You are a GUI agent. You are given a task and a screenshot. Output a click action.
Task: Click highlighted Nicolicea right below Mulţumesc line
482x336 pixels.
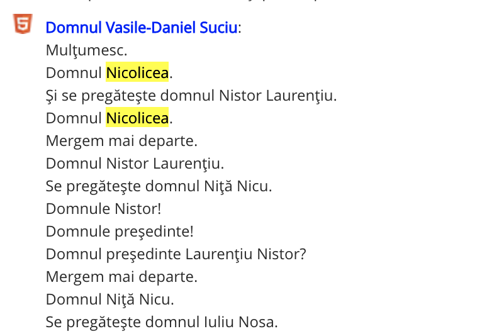[x=137, y=73]
